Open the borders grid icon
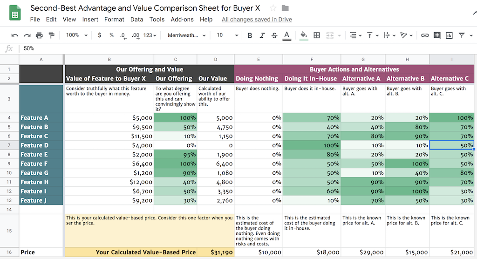Image resolution: width=477 pixels, height=259 pixels. point(317,35)
